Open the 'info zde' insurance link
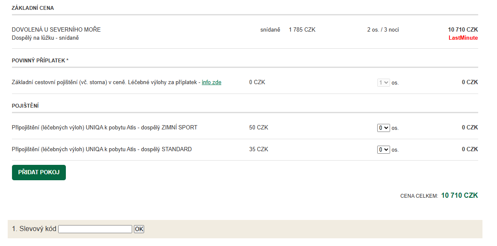The image size is (497, 246). click(x=211, y=82)
